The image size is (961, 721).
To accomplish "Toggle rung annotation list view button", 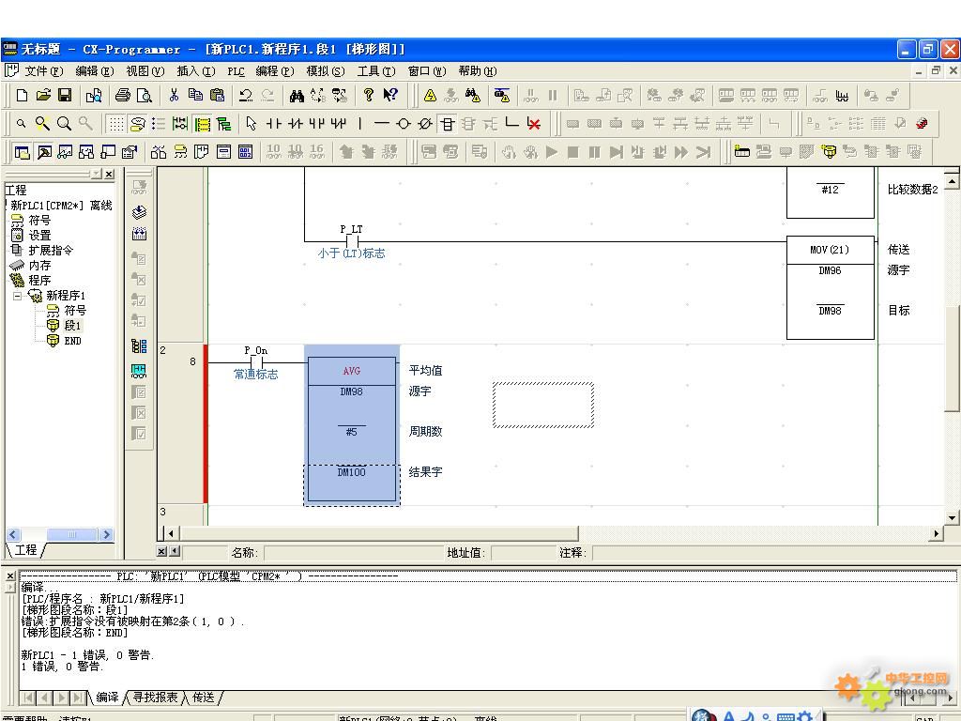I will [x=159, y=124].
